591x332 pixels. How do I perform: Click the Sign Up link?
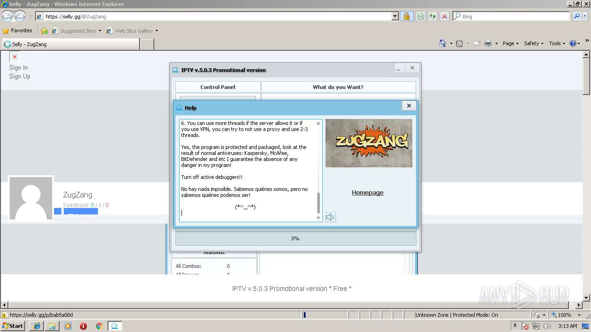[x=20, y=76]
